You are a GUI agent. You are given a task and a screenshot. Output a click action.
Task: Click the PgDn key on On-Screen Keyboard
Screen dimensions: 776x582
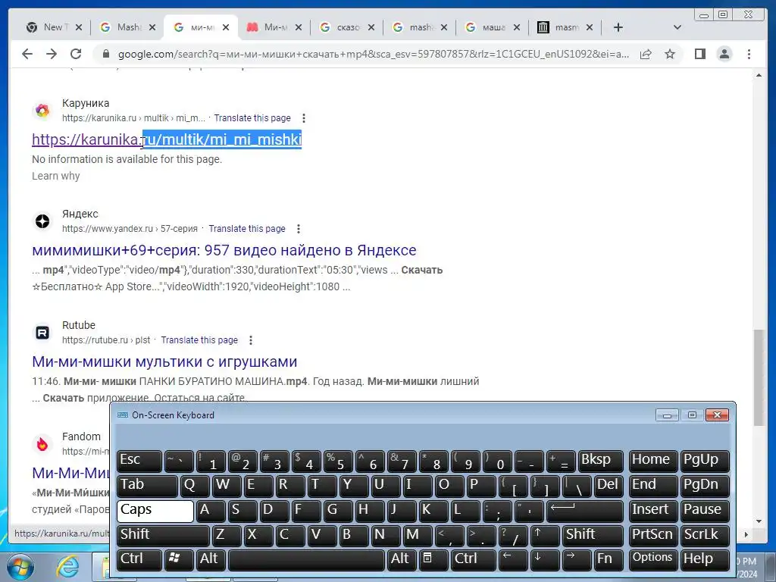706,487
